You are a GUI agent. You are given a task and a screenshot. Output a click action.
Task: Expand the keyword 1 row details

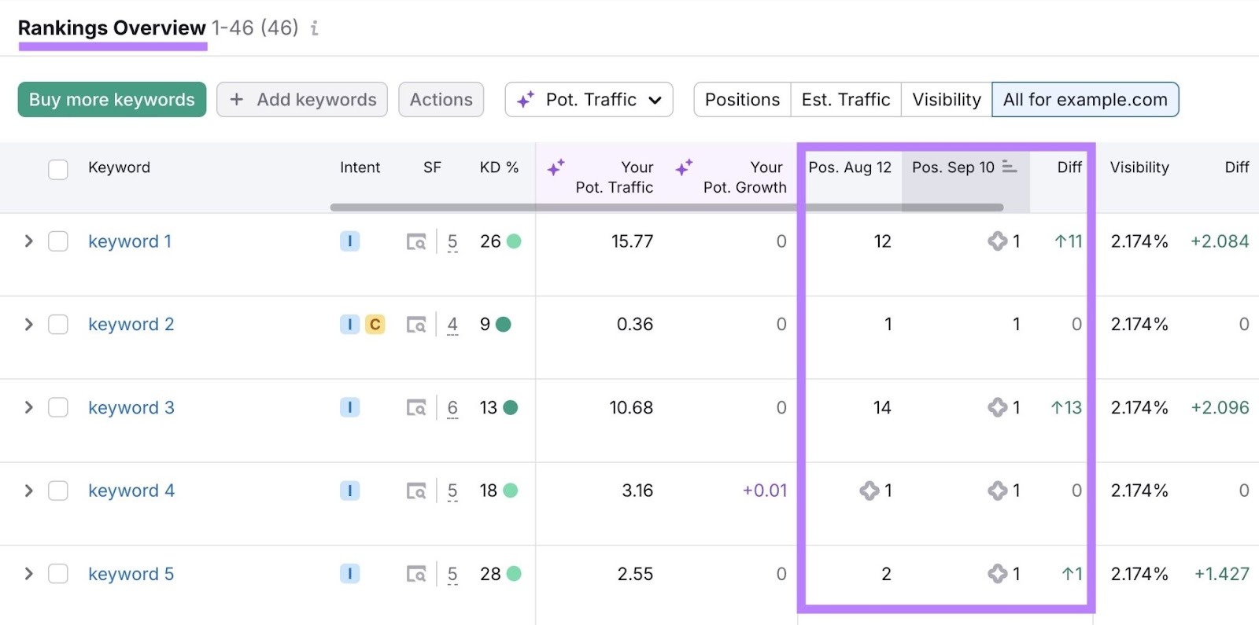pos(29,241)
